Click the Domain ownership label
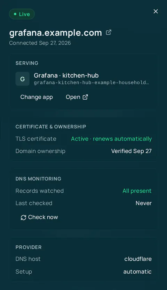 point(40,151)
